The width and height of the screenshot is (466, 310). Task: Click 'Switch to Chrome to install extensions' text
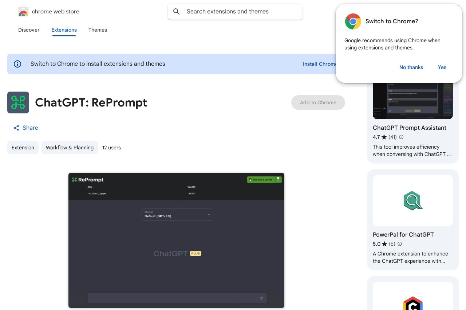98,64
